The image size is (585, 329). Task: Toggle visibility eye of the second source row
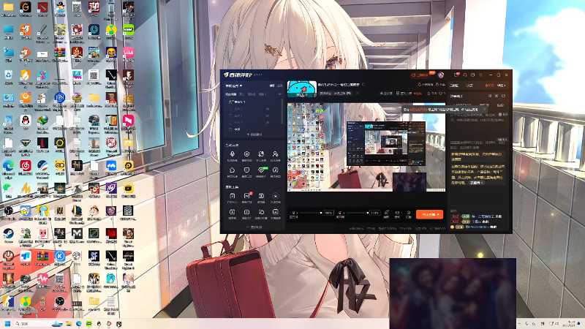tap(268, 116)
